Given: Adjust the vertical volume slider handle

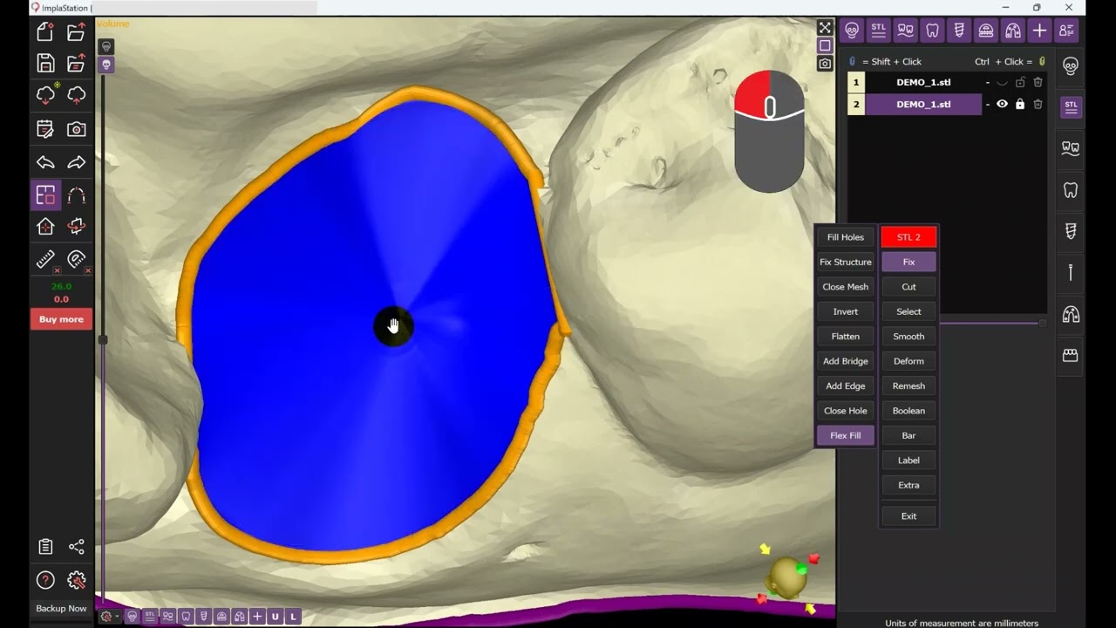Looking at the screenshot, I should pos(103,339).
